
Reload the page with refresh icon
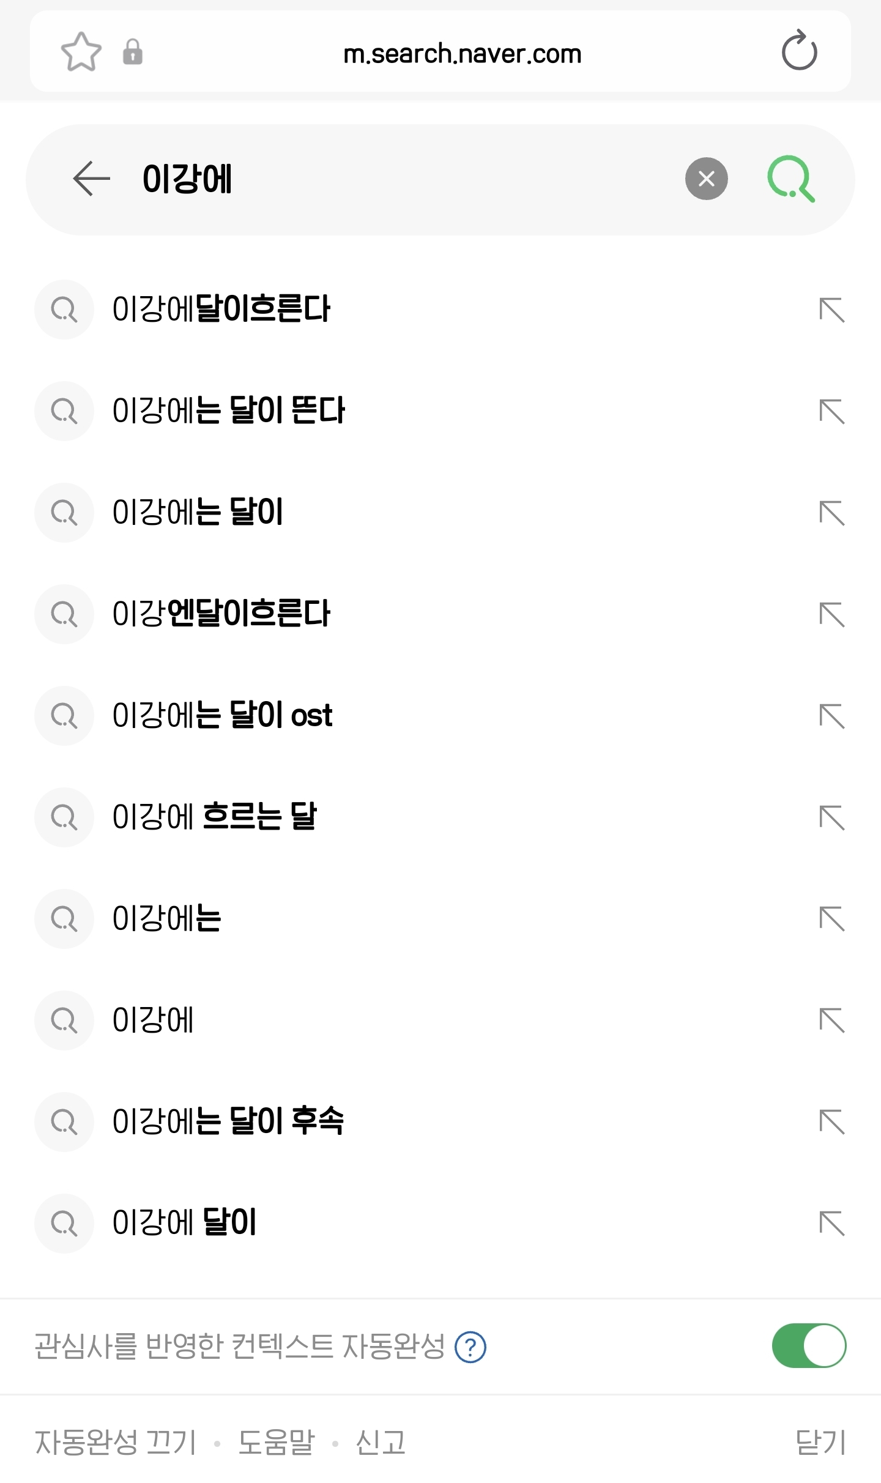click(x=799, y=51)
